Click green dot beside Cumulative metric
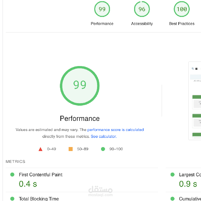This screenshot has width=201, height=201. [x=173, y=199]
